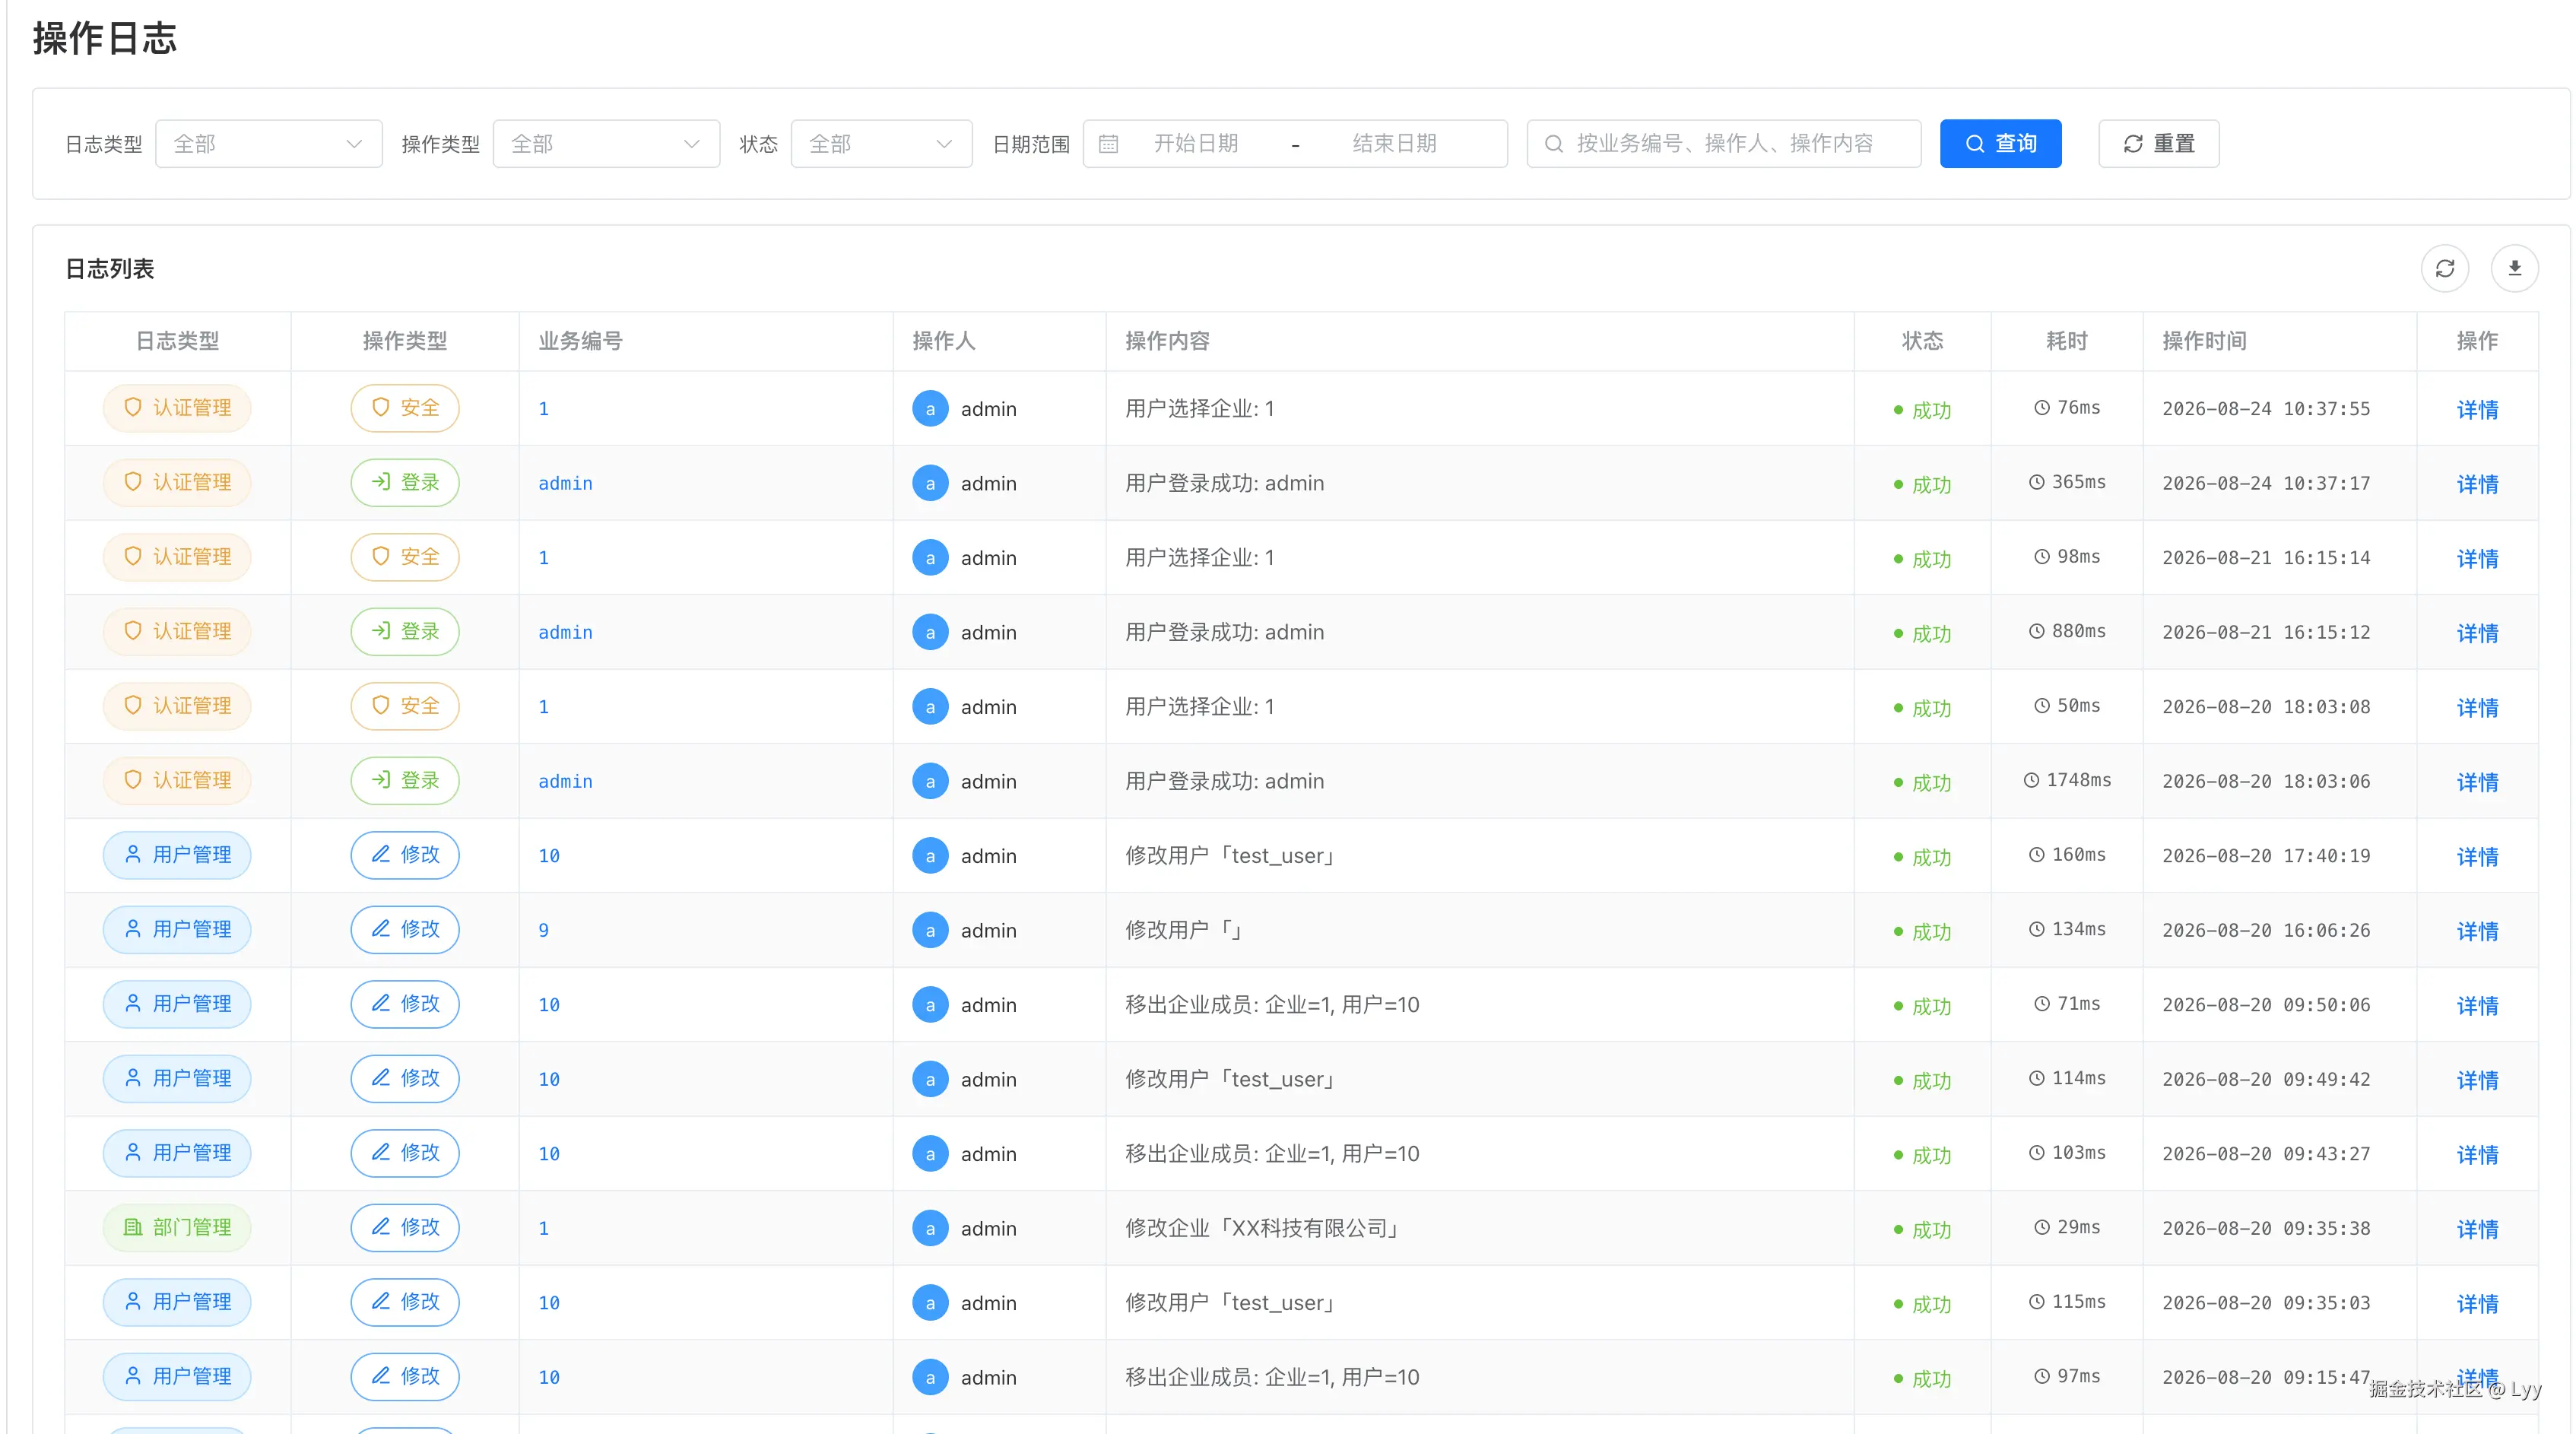Click the 重置 reset button

point(2158,144)
